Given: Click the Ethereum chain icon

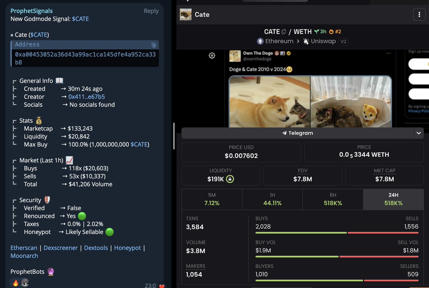Looking at the screenshot, I should 260,41.
